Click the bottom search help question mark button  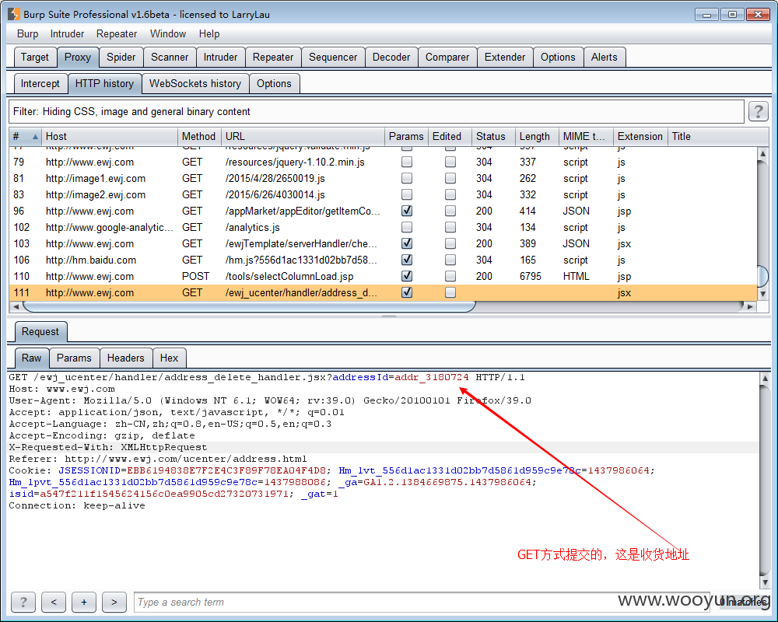23,602
